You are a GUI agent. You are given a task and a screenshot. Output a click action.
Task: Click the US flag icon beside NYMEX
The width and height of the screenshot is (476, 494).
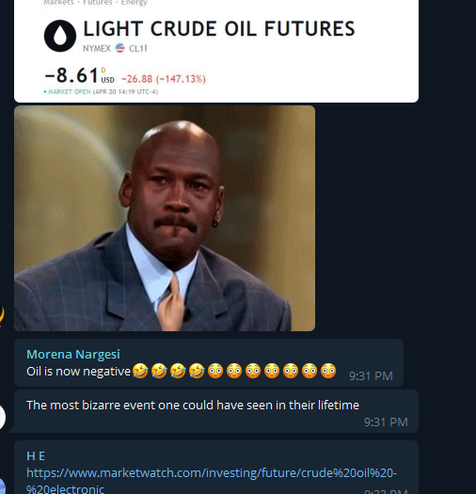pos(119,48)
